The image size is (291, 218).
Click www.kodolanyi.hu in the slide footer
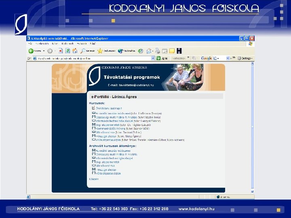[196, 209]
